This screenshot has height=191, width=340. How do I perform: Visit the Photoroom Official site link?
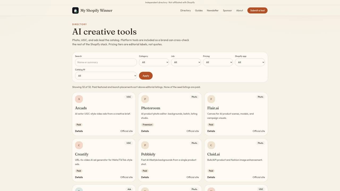193,131
